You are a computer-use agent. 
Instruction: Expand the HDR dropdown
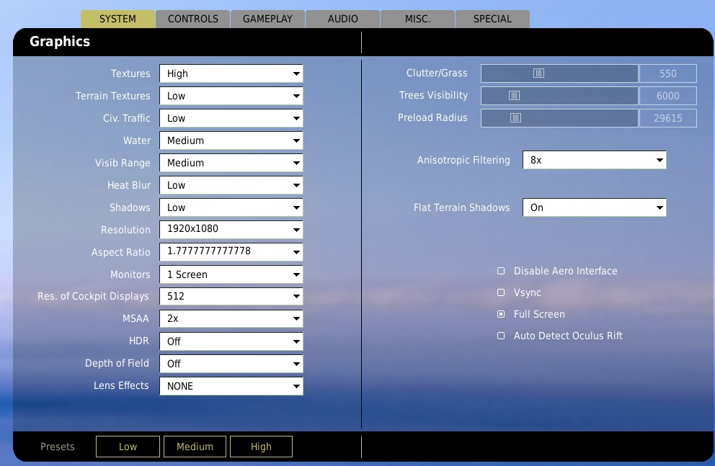click(x=231, y=341)
